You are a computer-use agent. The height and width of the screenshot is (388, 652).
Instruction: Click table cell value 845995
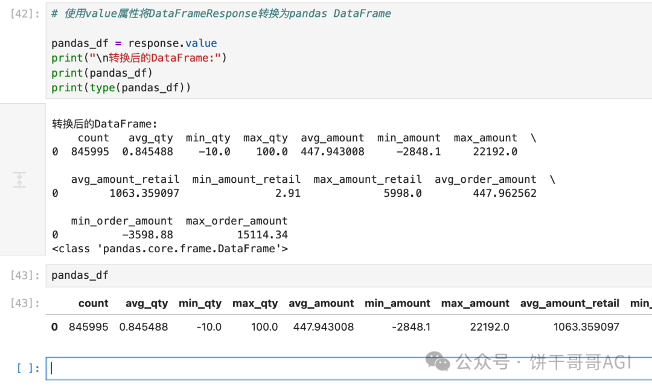(x=88, y=327)
